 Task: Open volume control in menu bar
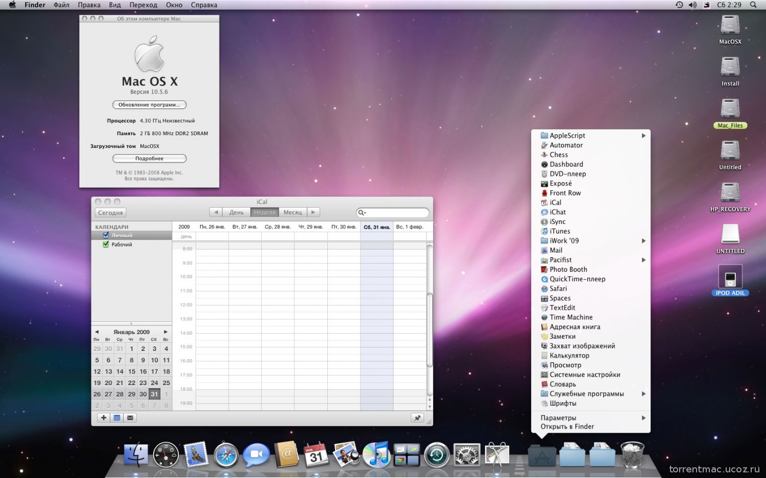[x=692, y=5]
